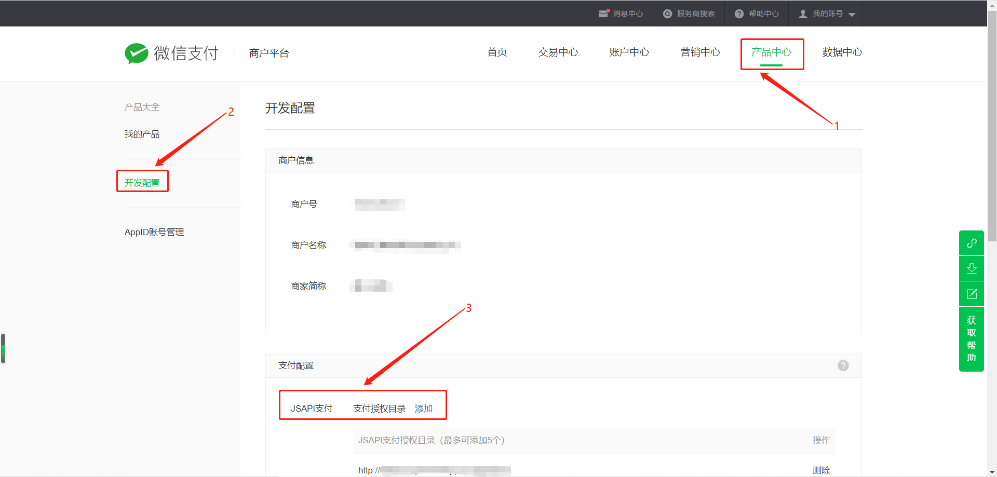Click the 支付配置 help question icon
Screen dimensions: 997x477
843,365
